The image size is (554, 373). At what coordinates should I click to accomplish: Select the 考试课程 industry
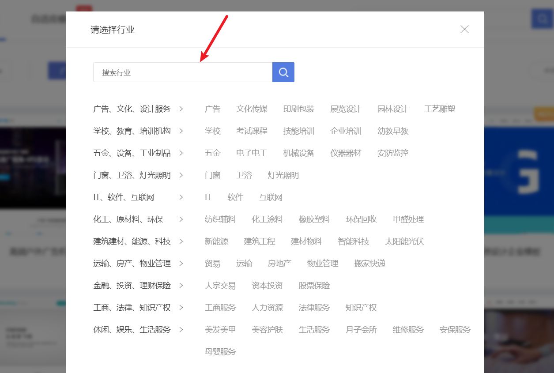[252, 131]
